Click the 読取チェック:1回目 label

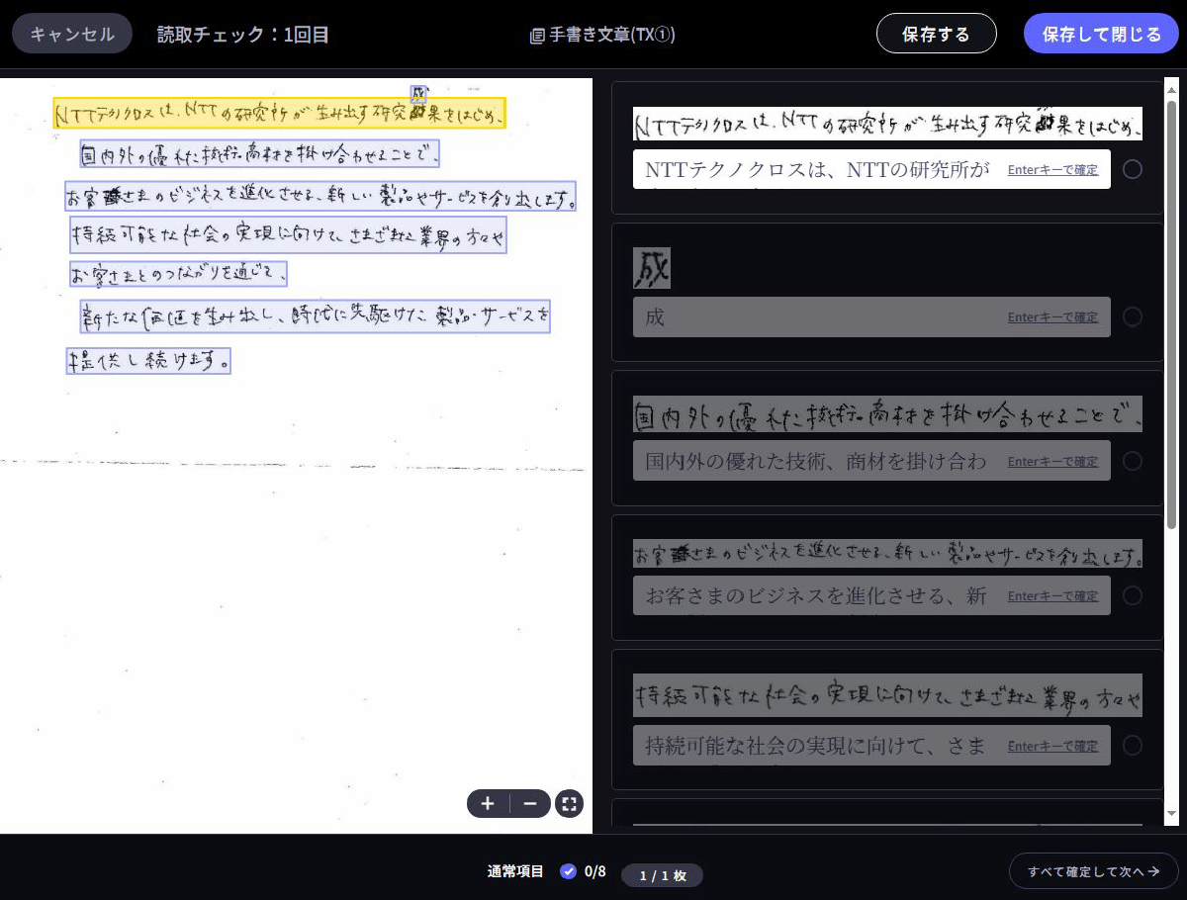tap(243, 35)
